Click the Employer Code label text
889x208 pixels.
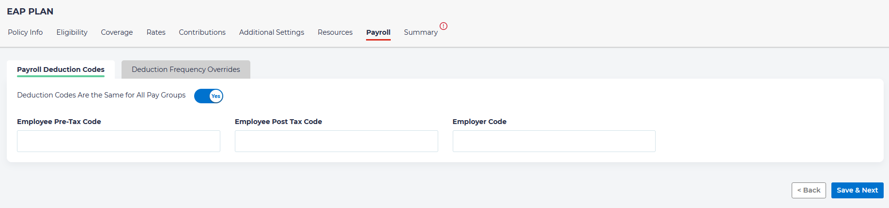coord(479,122)
